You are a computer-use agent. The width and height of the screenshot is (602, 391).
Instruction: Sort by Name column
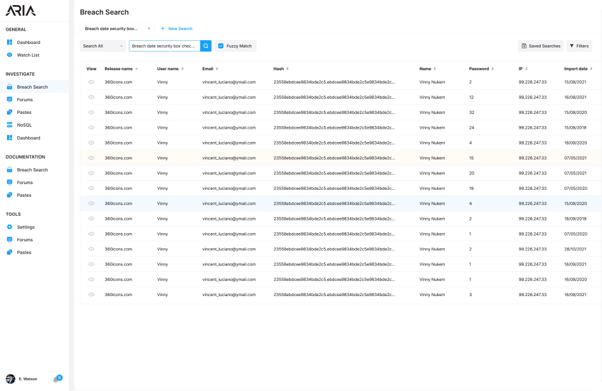[427, 69]
